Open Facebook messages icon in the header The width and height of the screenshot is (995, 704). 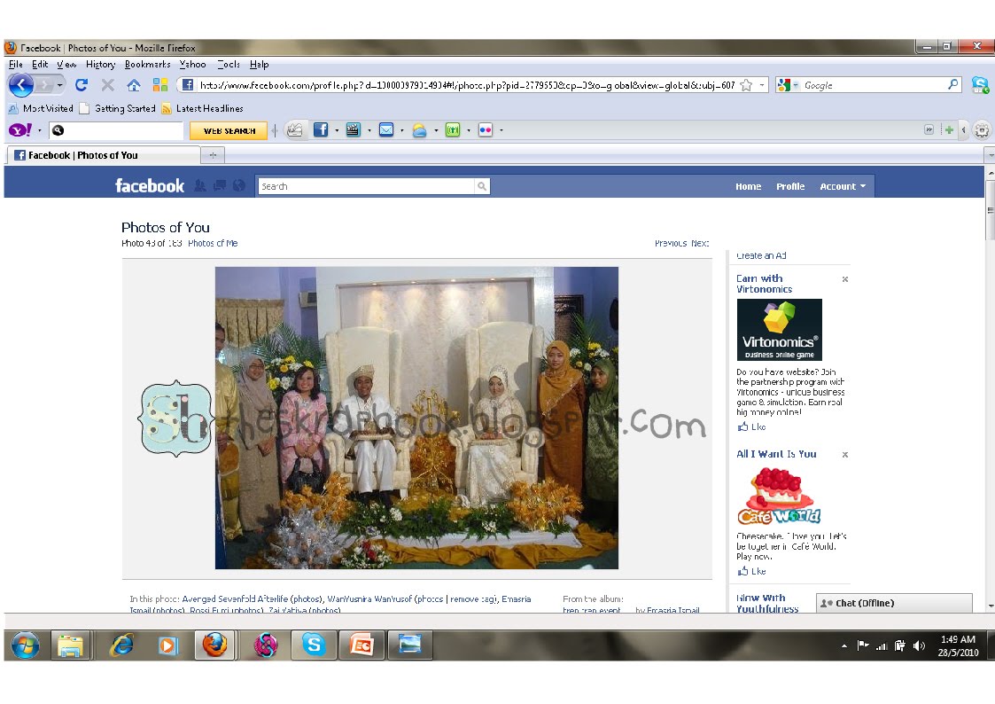pyautogui.click(x=220, y=185)
